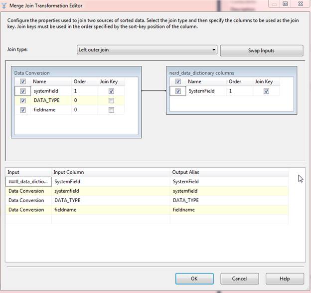Toggle Join Key for systemfield row
This screenshot has height=293, width=311.
111,91
